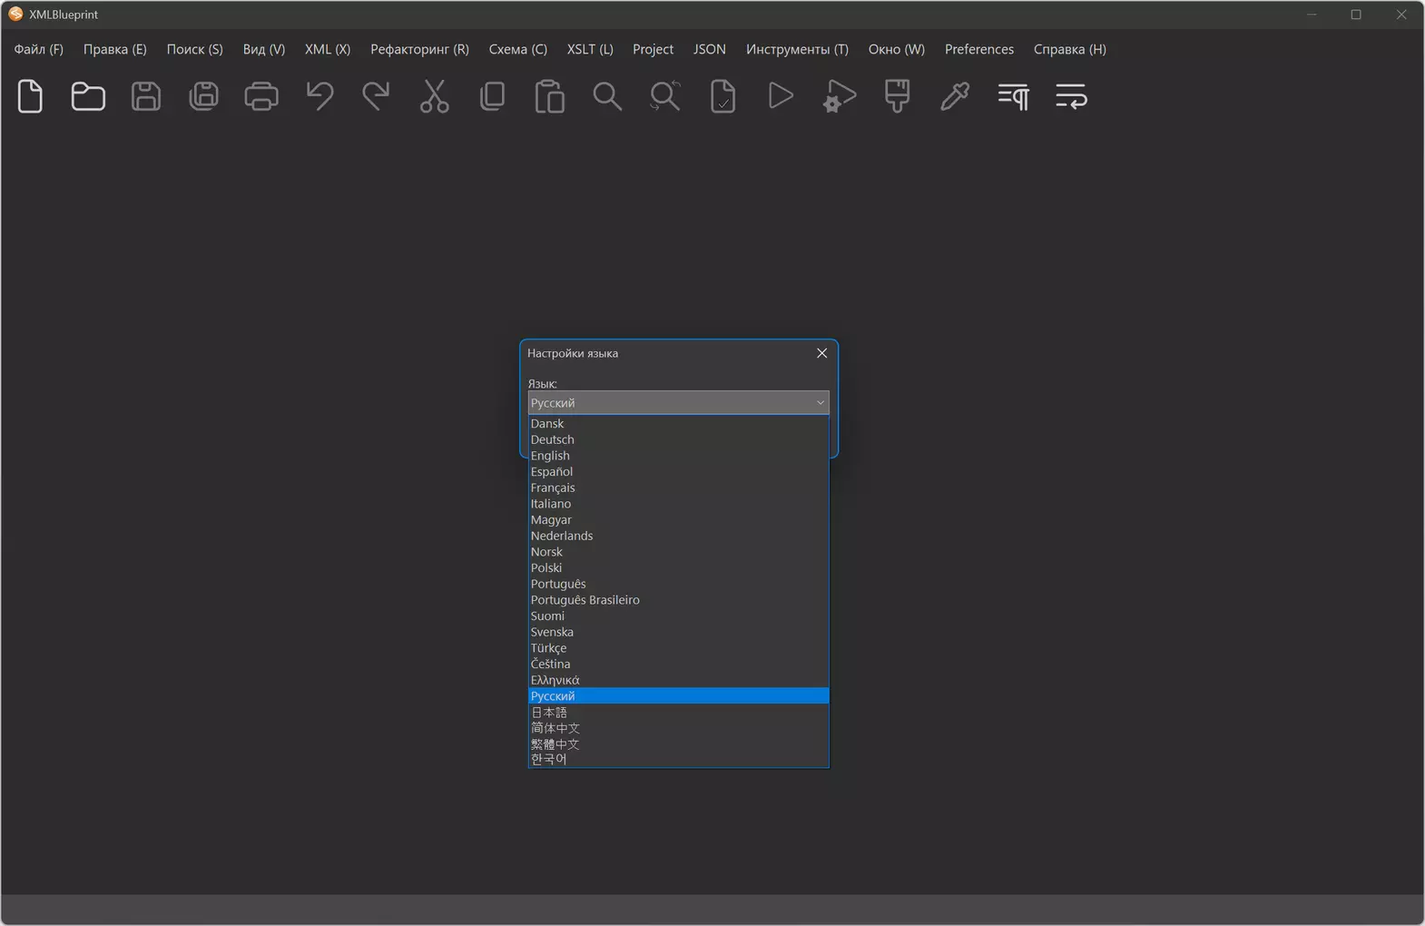Click the Find magnifier icon
The height and width of the screenshot is (926, 1425).
click(x=607, y=96)
